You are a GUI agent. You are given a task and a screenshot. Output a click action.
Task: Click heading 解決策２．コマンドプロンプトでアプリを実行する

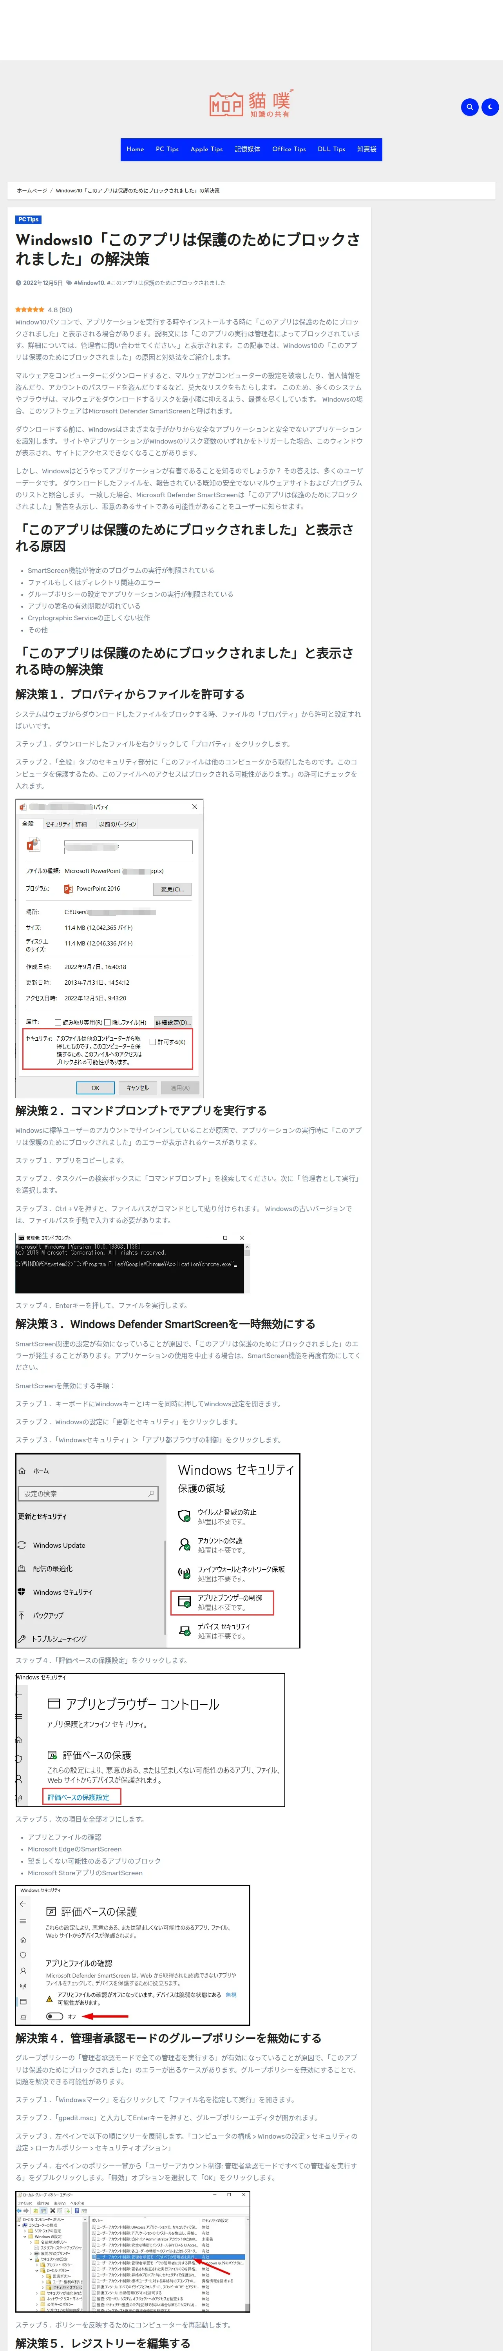pyautogui.click(x=141, y=1111)
